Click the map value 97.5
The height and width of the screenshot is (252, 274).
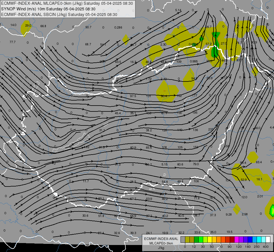click(133, 96)
